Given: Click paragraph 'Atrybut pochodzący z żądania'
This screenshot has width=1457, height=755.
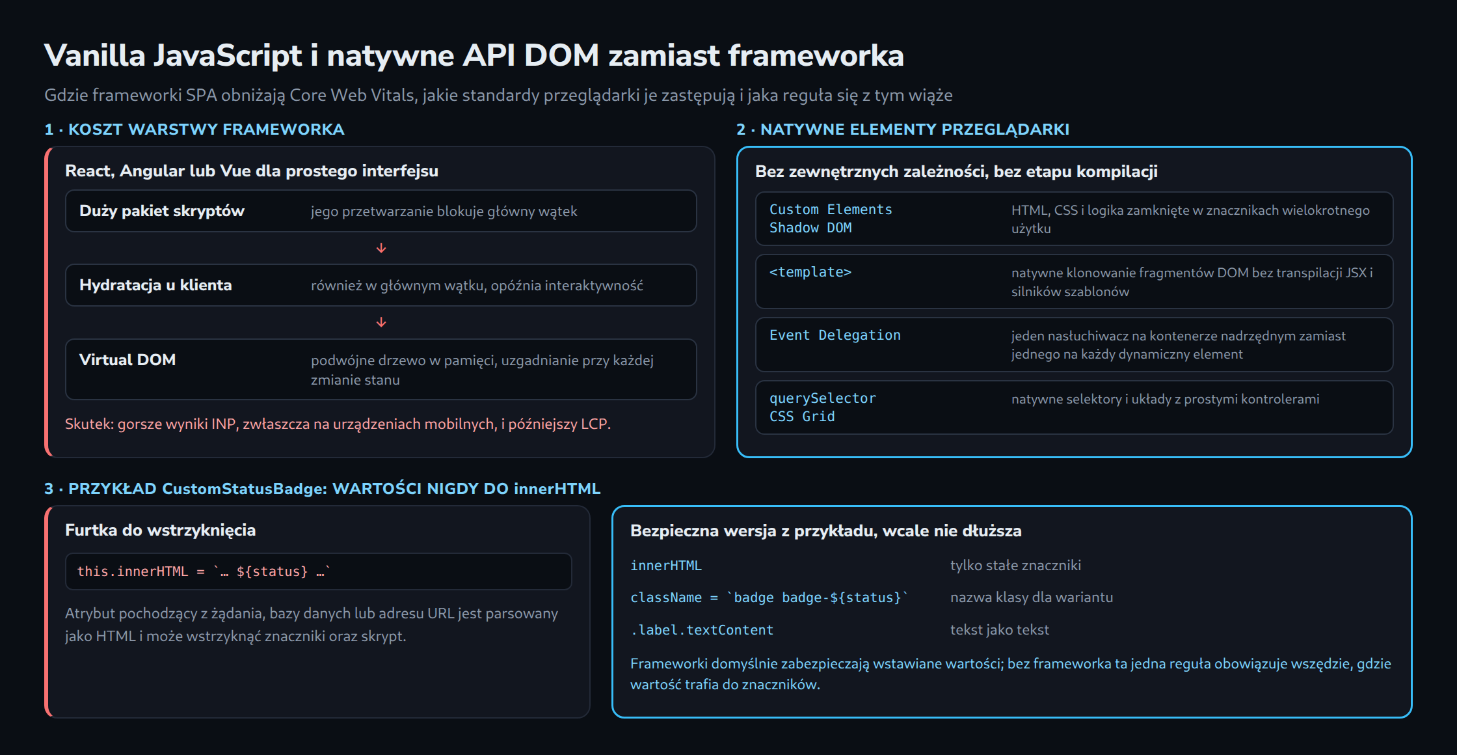Looking at the screenshot, I should click(x=312, y=625).
